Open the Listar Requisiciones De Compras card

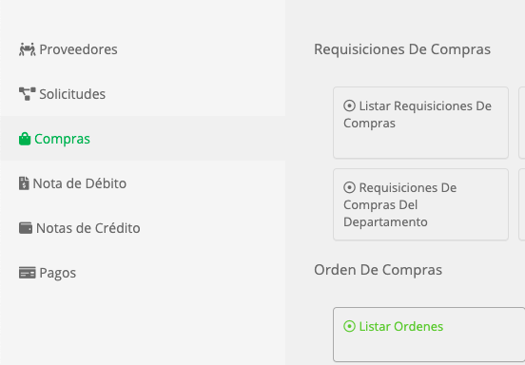[x=421, y=123]
